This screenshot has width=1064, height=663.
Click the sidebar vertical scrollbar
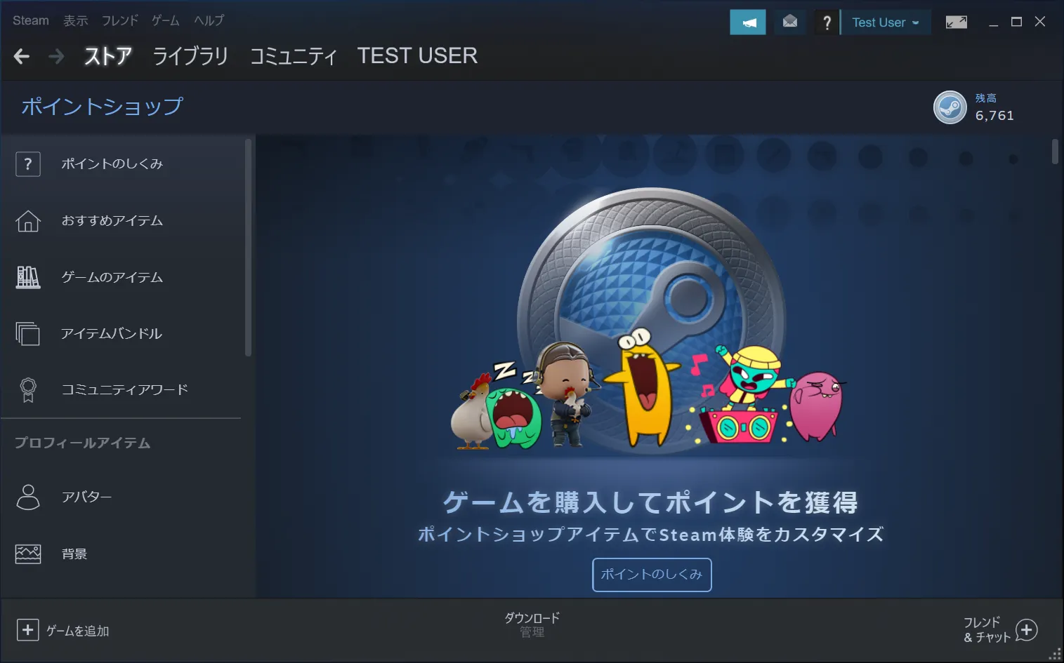[x=248, y=248]
